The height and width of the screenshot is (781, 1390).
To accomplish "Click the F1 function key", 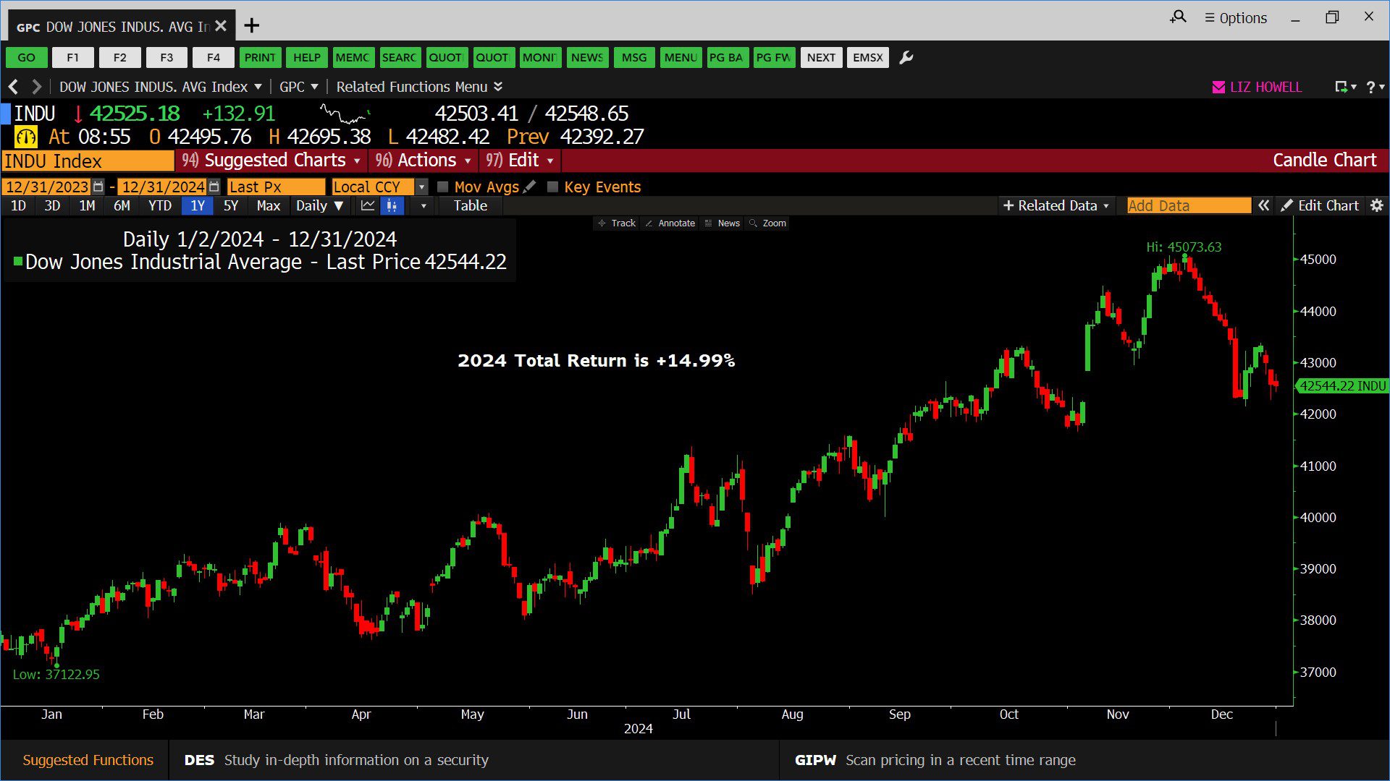I will (73, 58).
